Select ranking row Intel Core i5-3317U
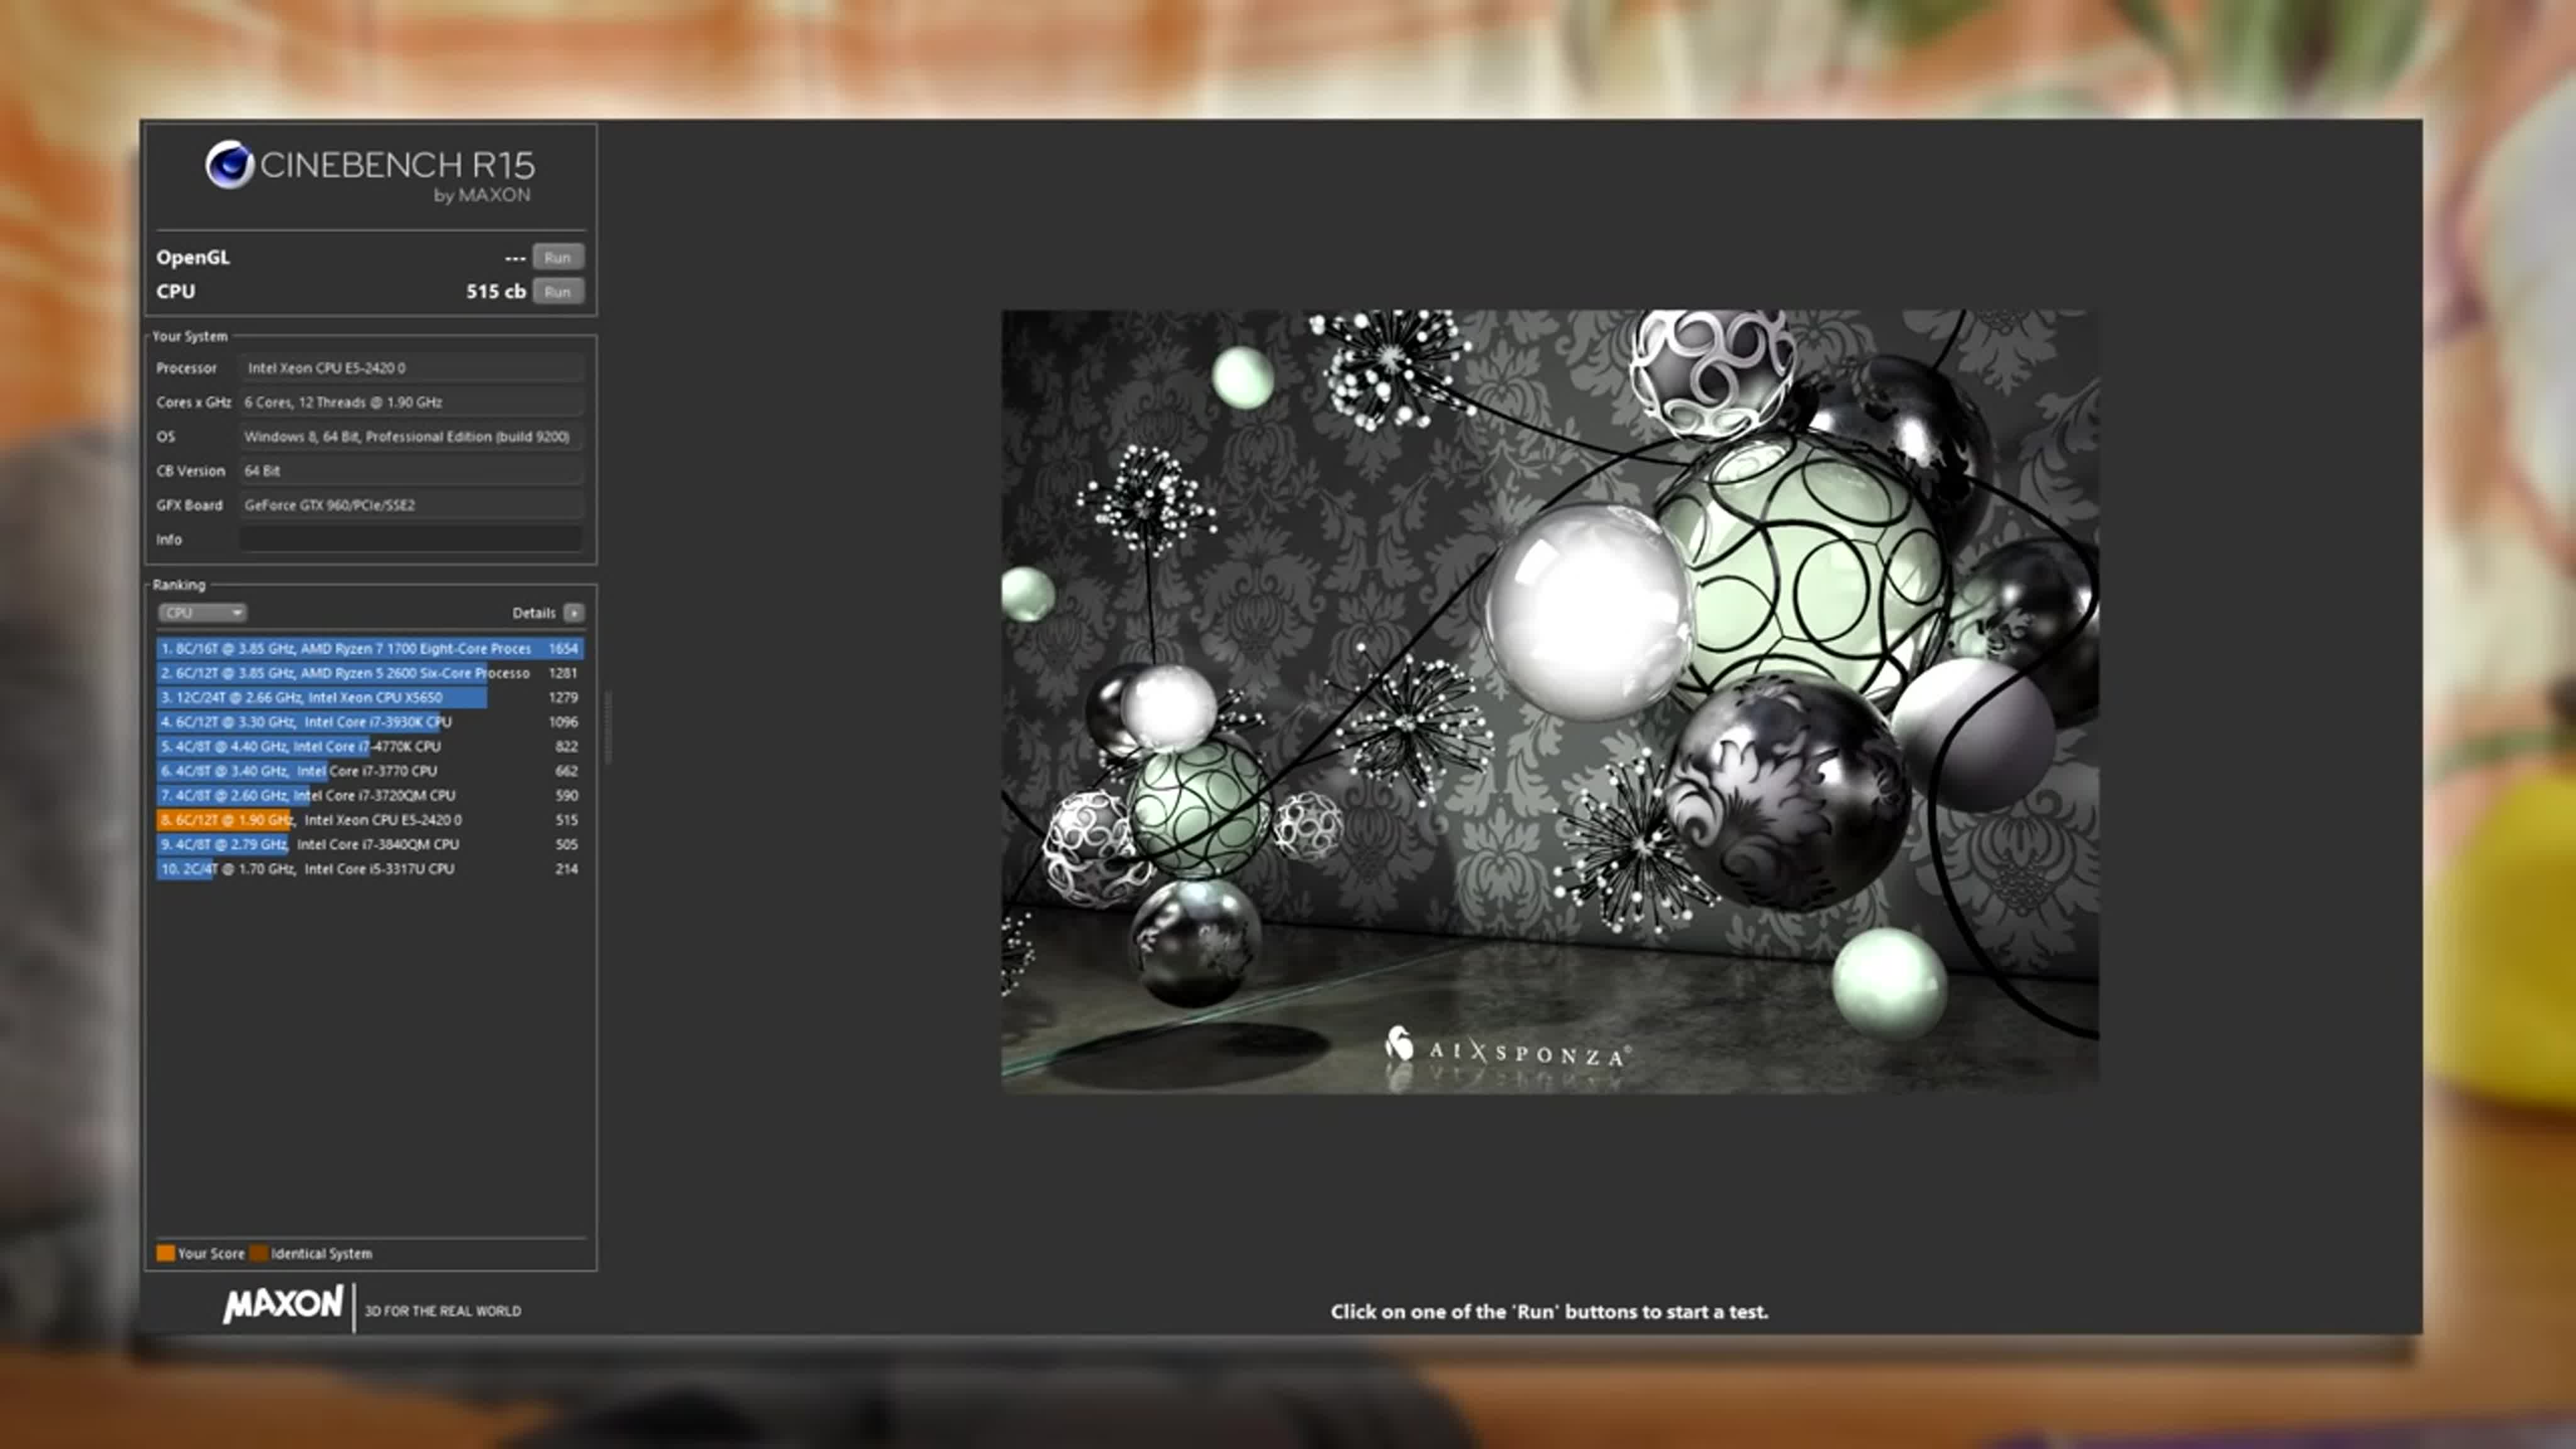The height and width of the screenshot is (1449, 2576). (x=370, y=869)
